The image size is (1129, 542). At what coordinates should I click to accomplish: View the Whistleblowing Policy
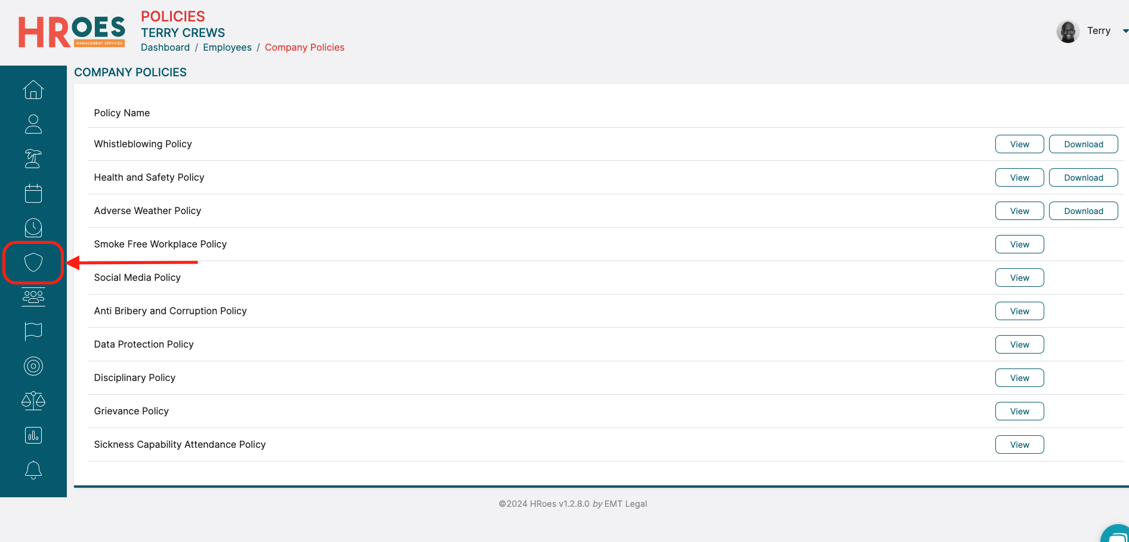(x=1019, y=144)
